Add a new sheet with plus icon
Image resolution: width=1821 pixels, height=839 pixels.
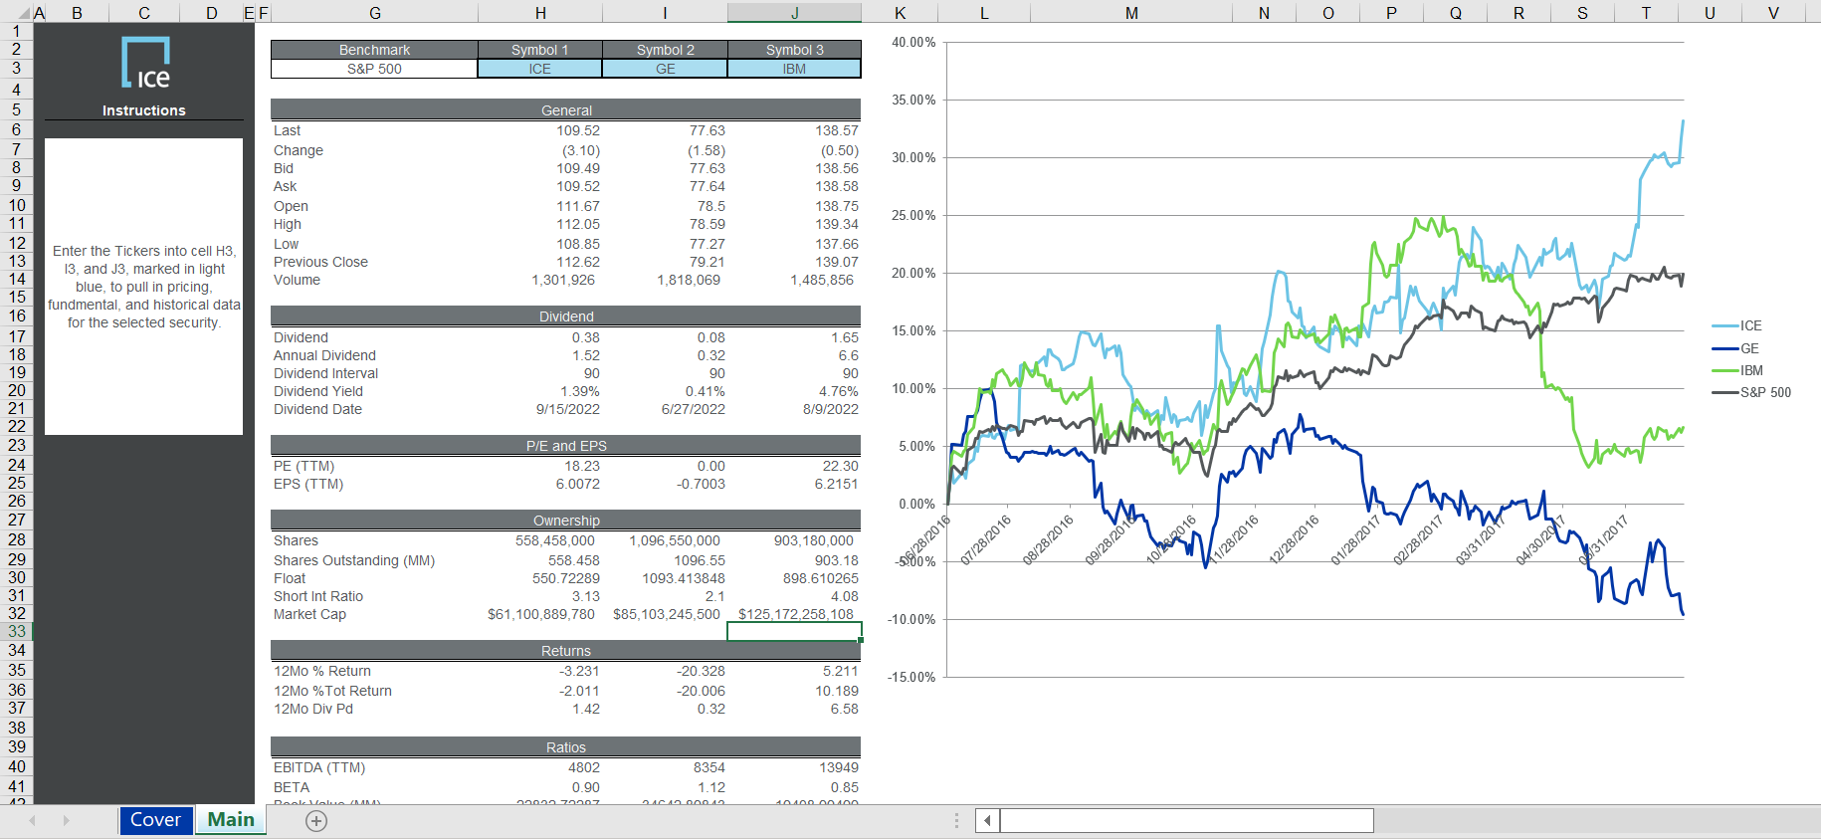click(x=316, y=821)
